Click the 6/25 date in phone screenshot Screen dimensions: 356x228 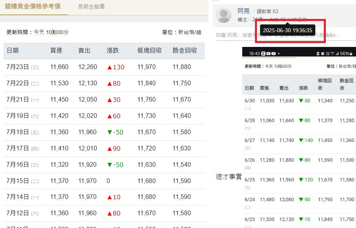[x=250, y=180]
